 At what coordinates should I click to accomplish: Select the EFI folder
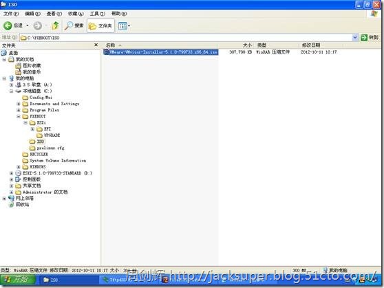47,129
